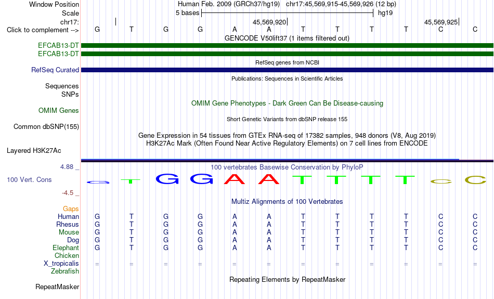This screenshot has width=494, height=299.
Task: Click the orange Gaps label
Action: [x=71, y=209]
